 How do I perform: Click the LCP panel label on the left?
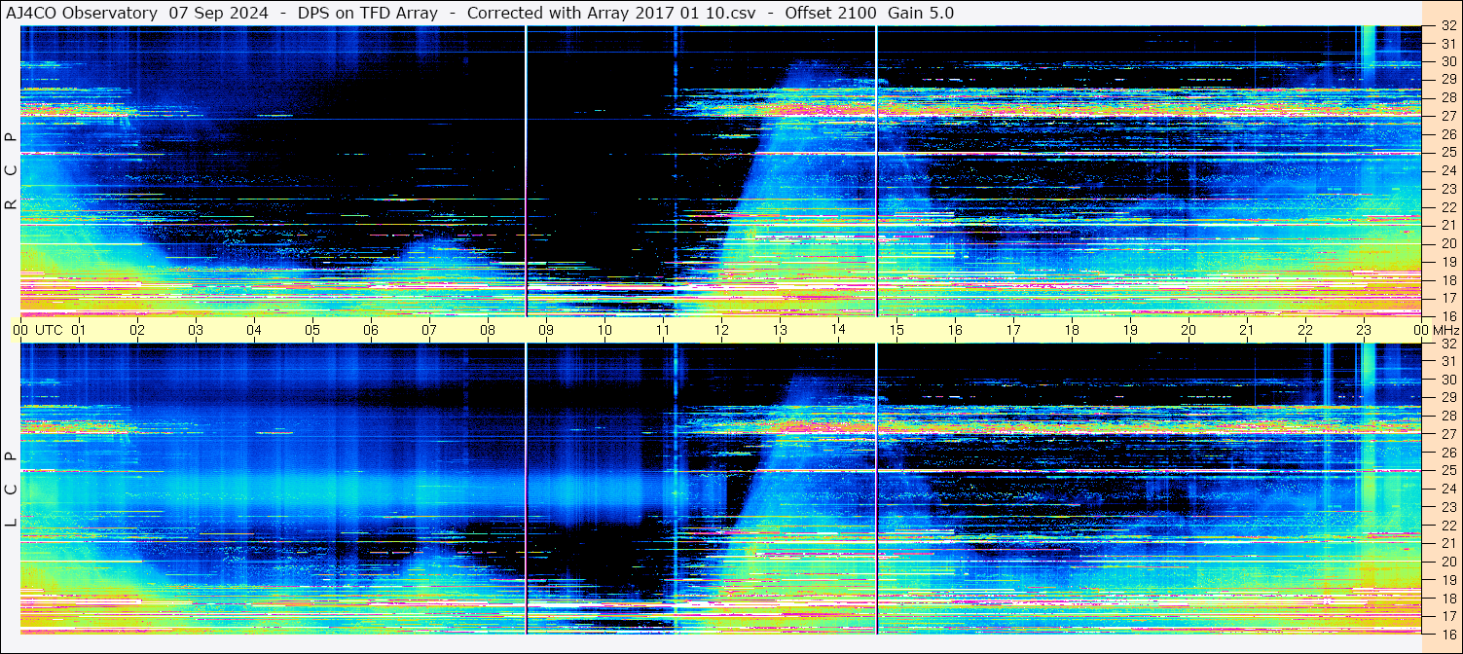tap(11, 490)
